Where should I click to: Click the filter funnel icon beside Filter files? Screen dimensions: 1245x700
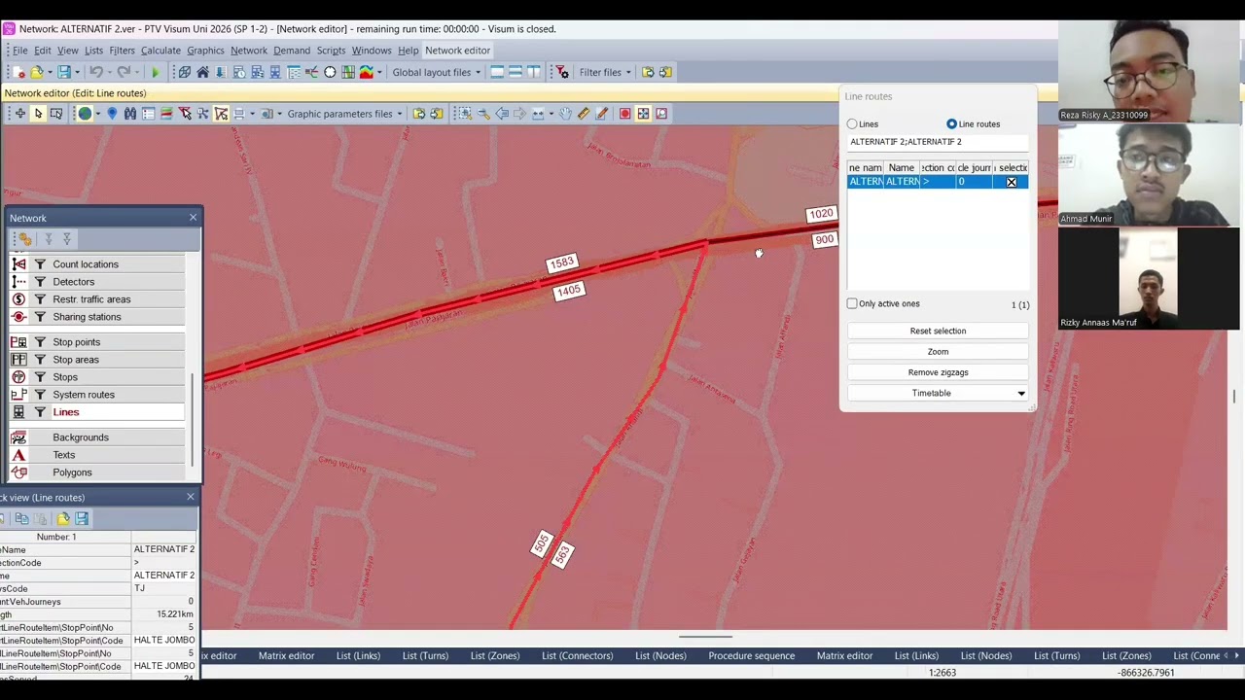pos(562,72)
